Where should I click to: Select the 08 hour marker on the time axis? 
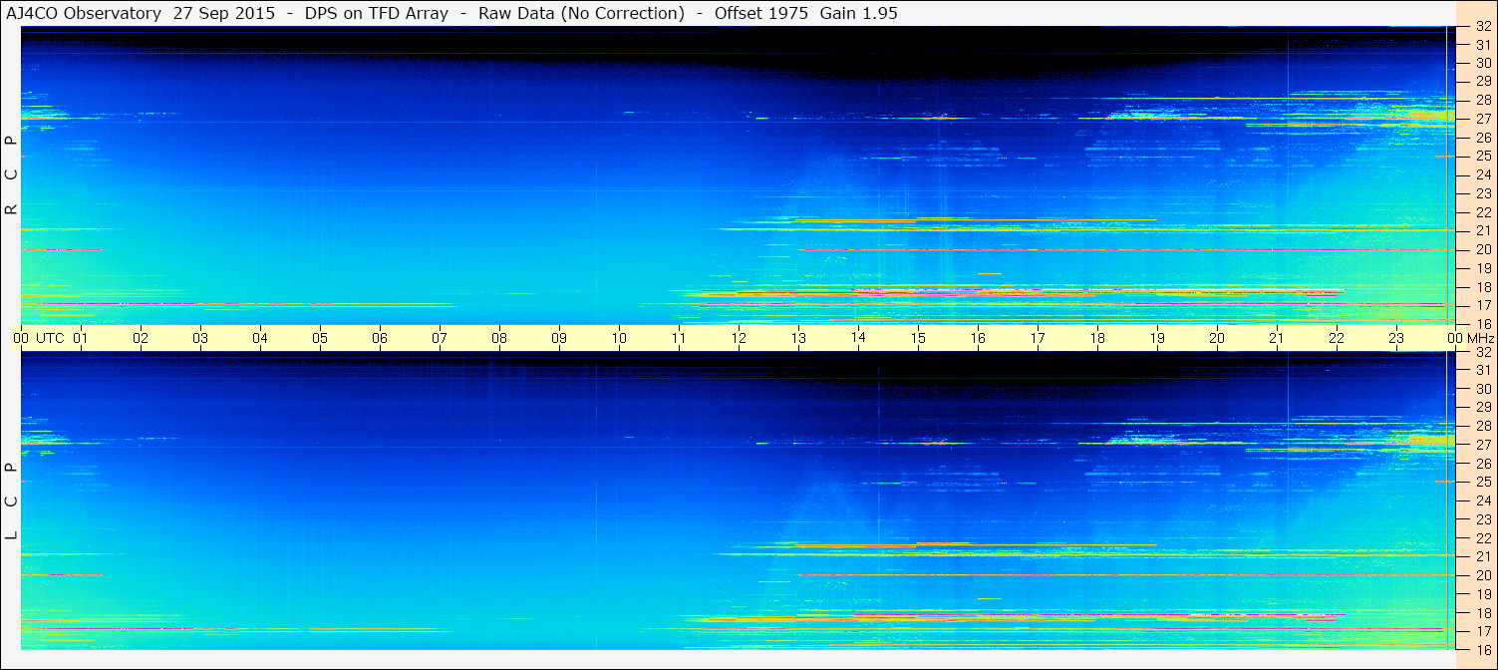pos(499,338)
